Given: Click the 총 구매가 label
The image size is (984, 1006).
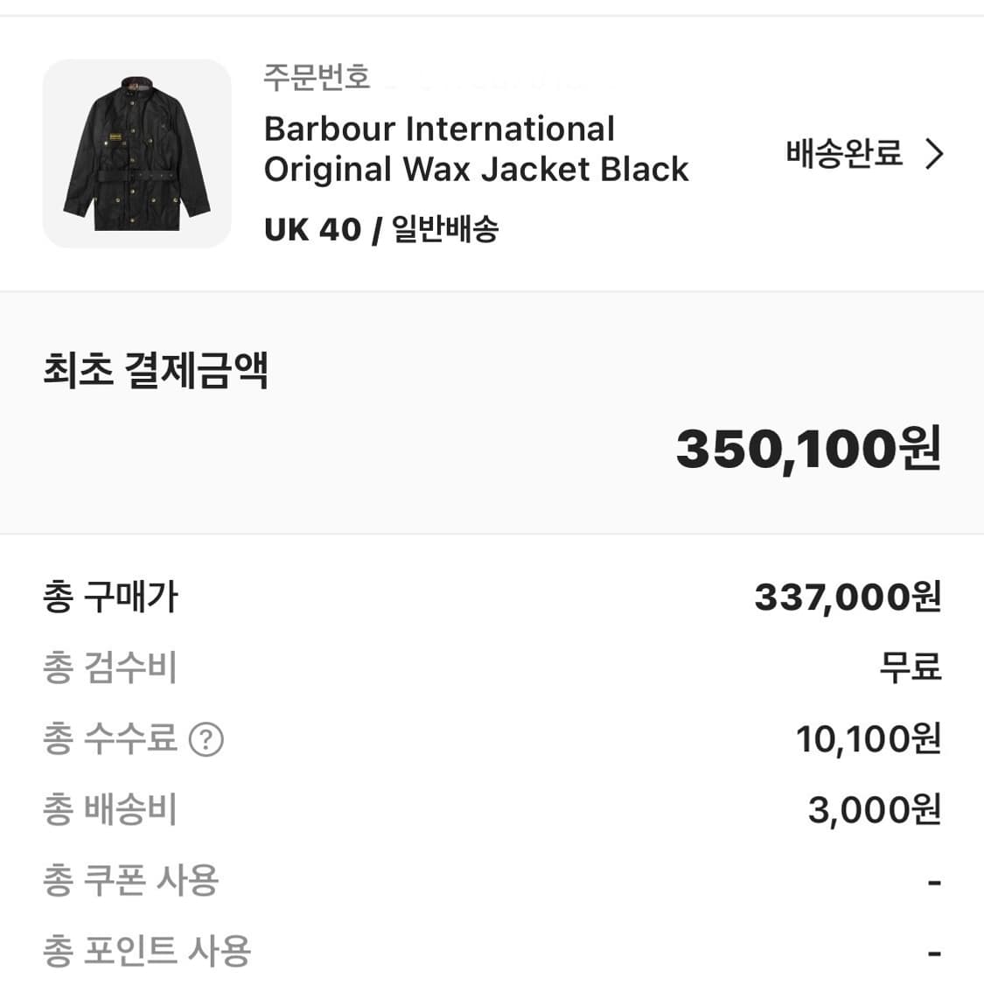Looking at the screenshot, I should pyautogui.click(x=110, y=597).
